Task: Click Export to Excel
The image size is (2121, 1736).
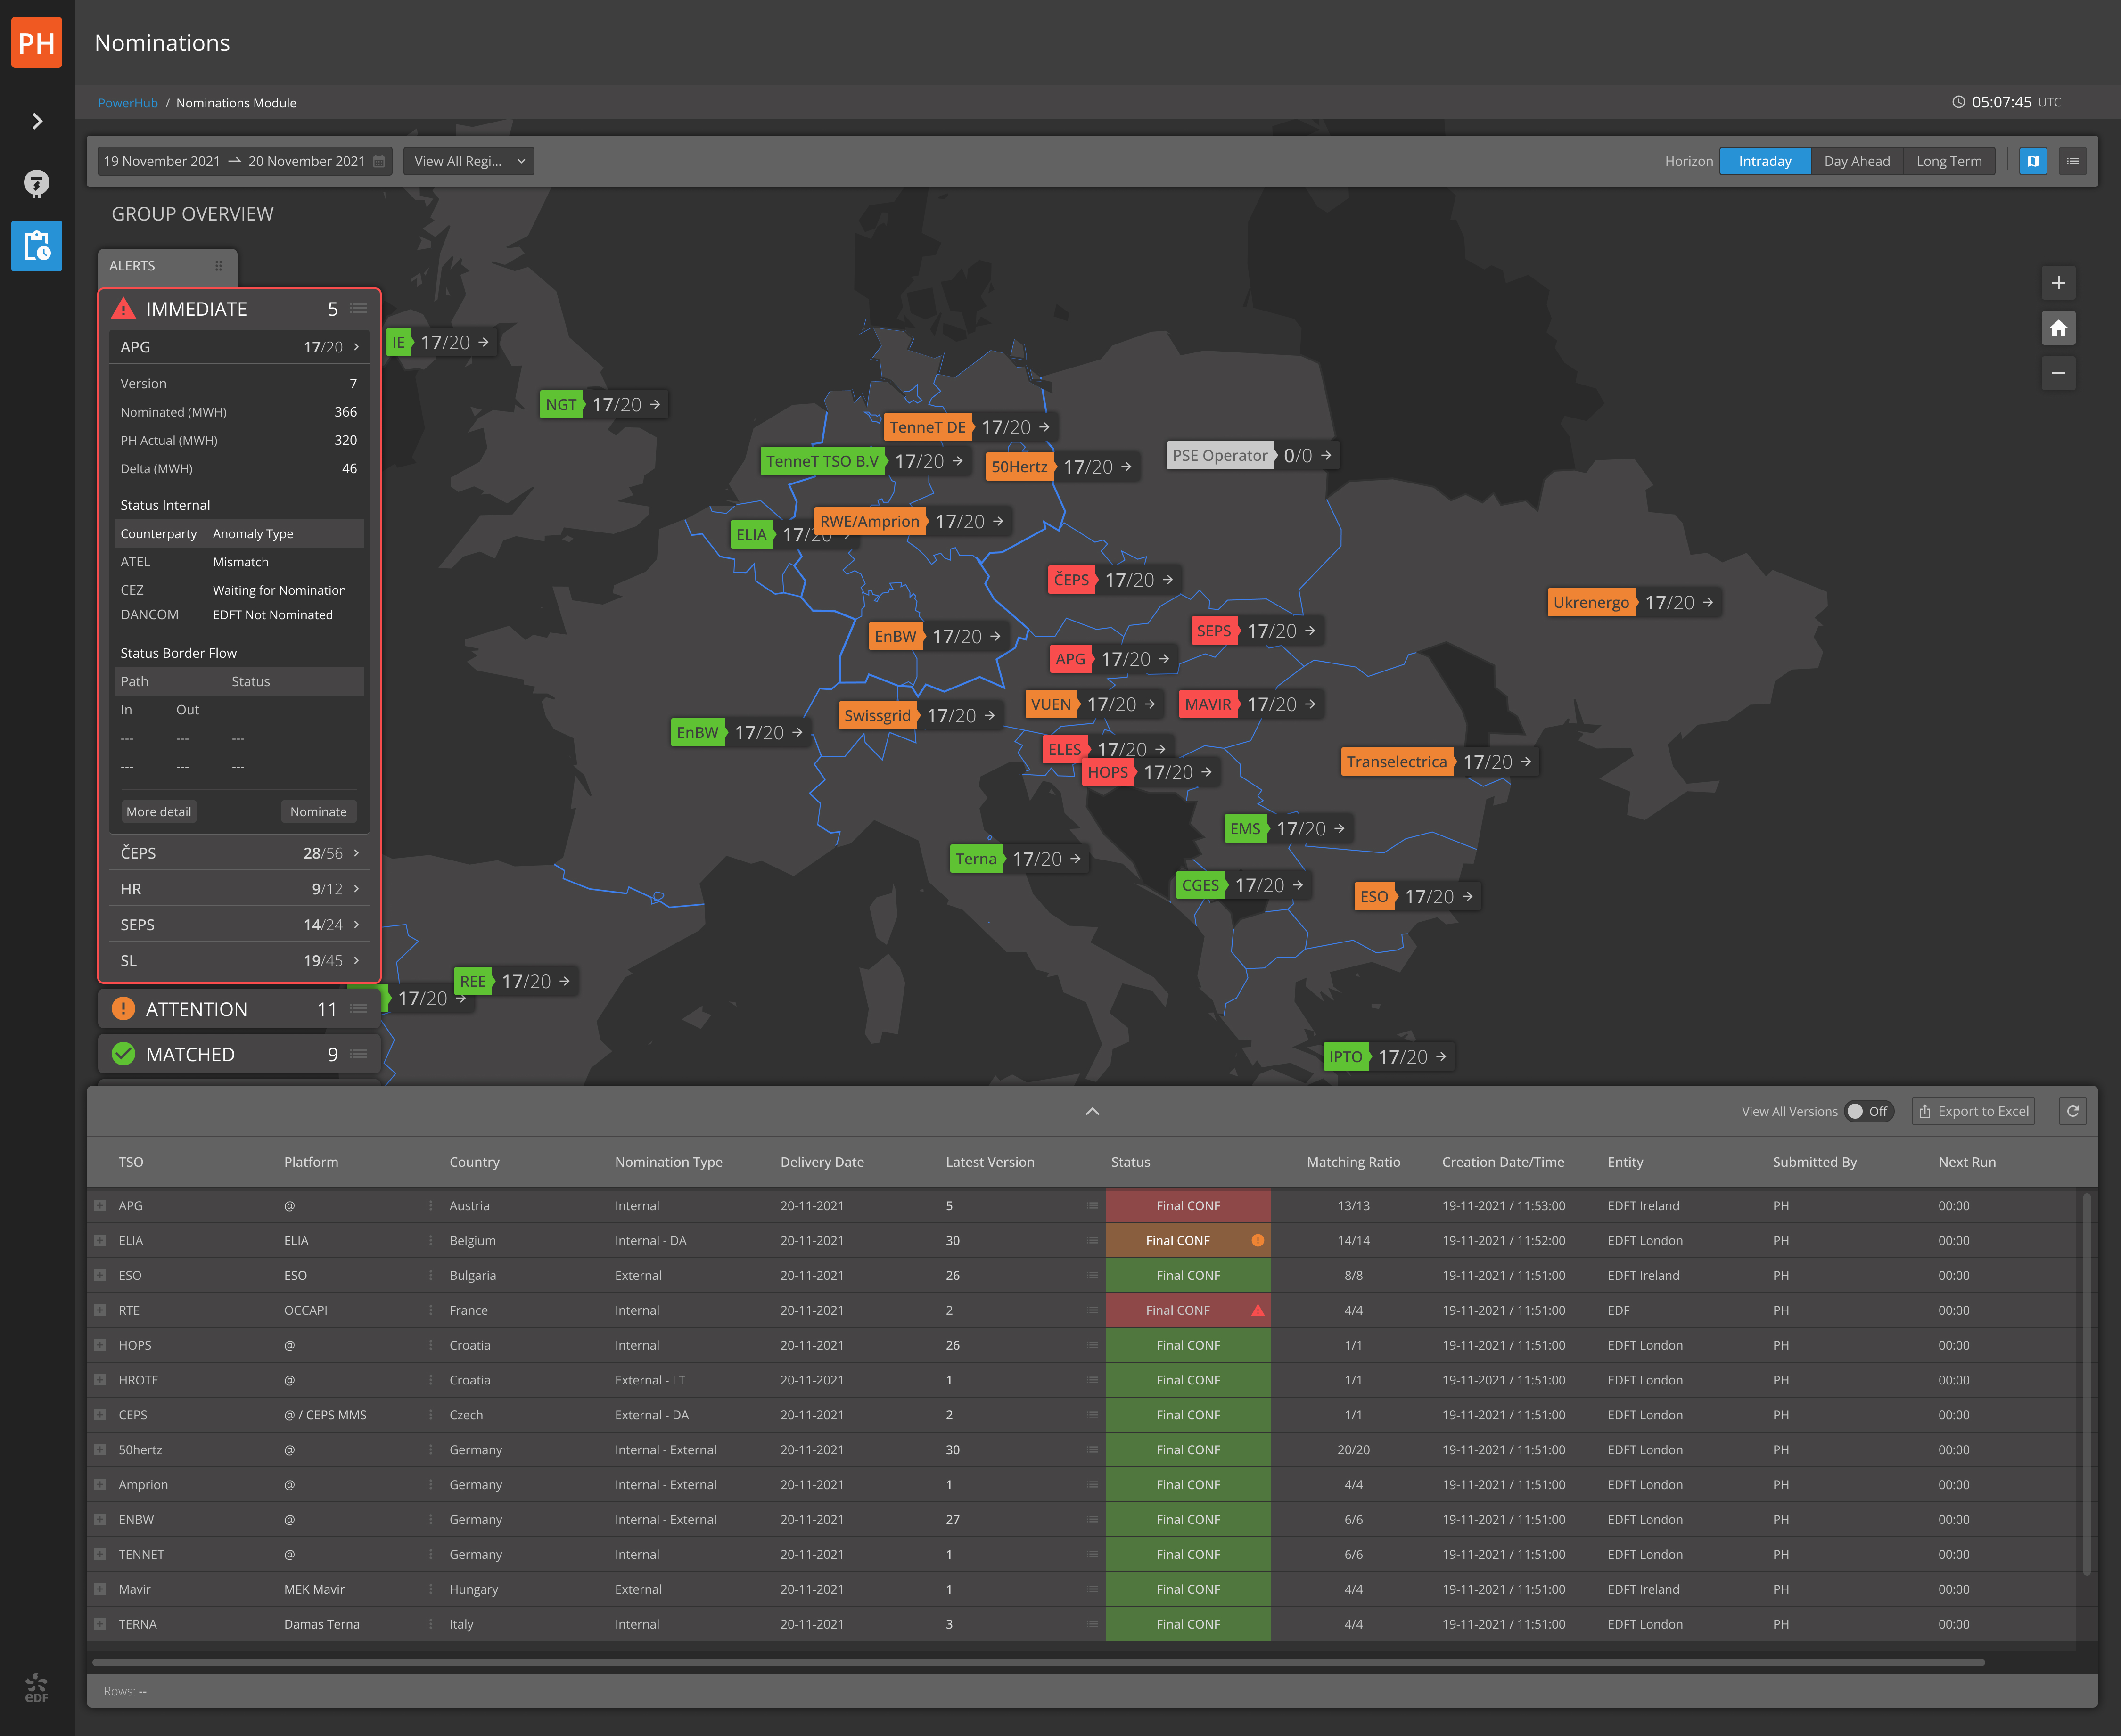Action: coord(1973,1111)
